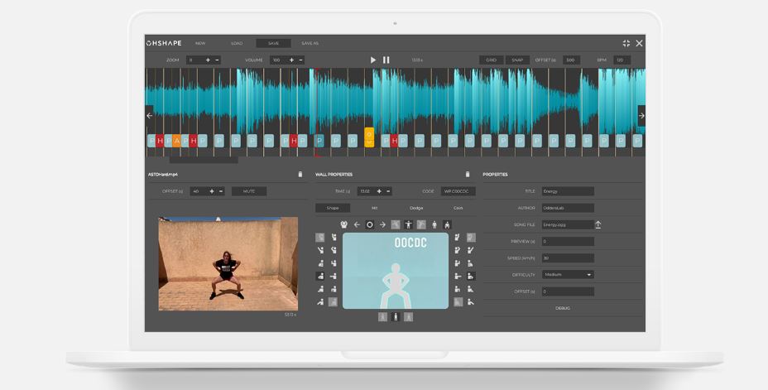Delete the video using its trash icon
768x390 pixels.
pyautogui.click(x=300, y=175)
